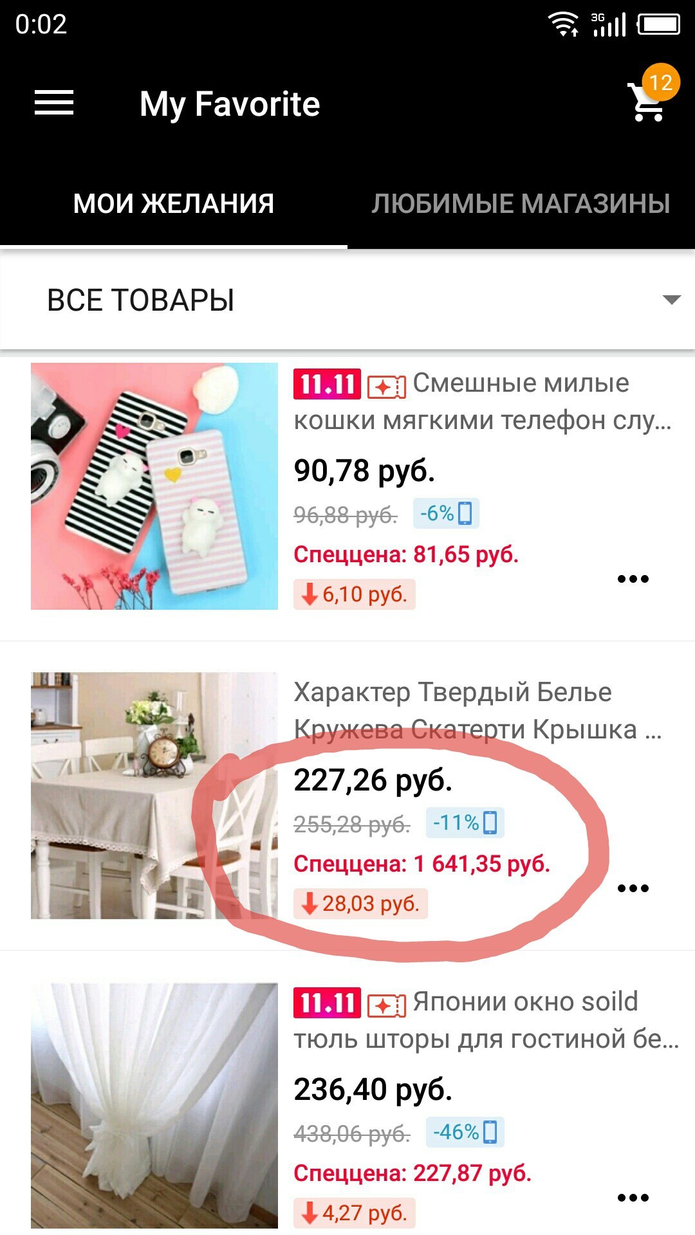Open options for the phone case item

click(x=633, y=579)
